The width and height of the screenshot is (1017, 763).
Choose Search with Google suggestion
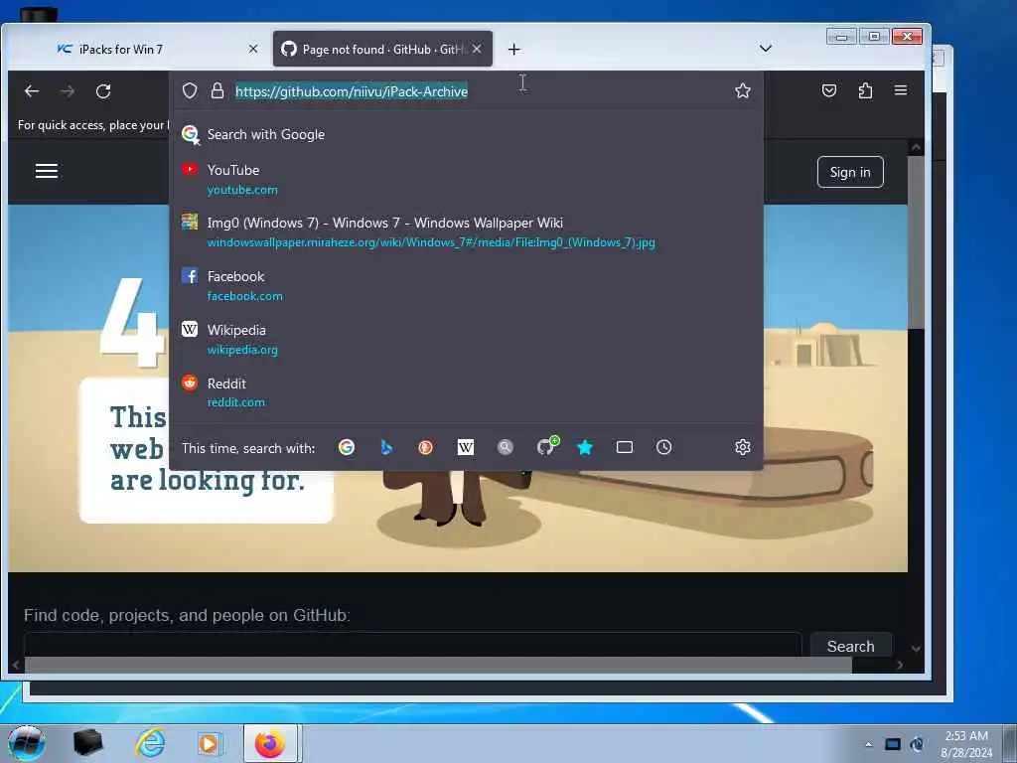click(466, 134)
